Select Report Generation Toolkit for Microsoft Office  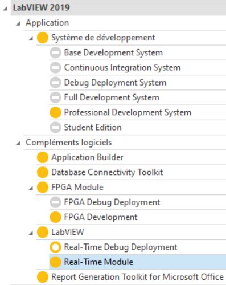tap(132, 277)
